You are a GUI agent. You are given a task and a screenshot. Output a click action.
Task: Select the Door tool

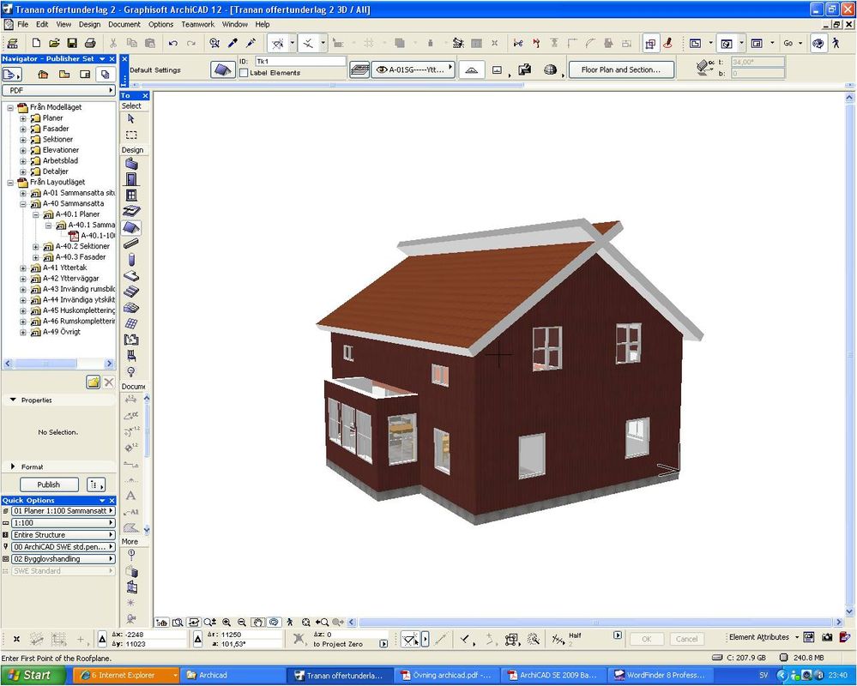click(x=131, y=179)
